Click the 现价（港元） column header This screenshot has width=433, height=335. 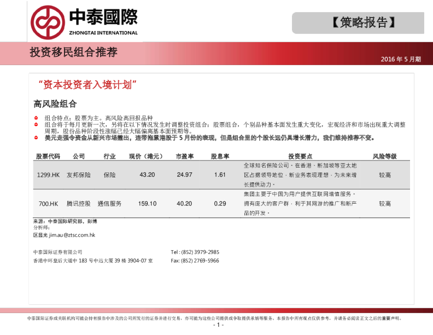[x=147, y=157]
